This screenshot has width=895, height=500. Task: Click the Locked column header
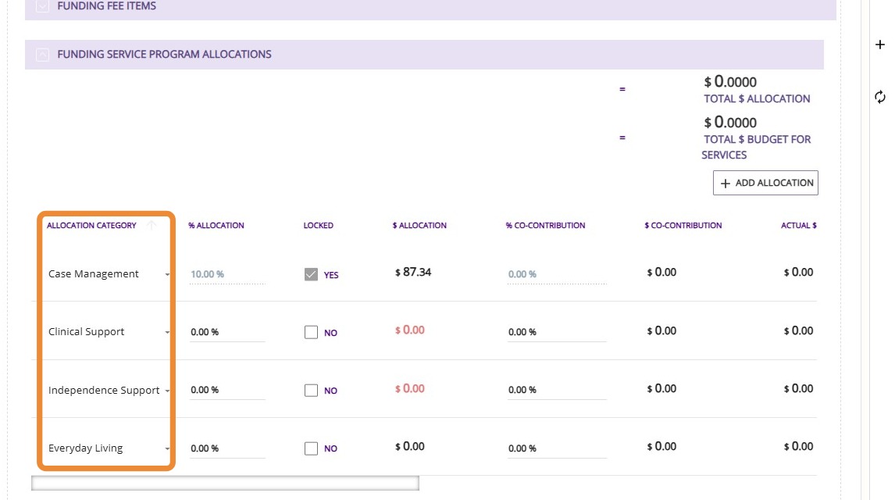click(318, 226)
